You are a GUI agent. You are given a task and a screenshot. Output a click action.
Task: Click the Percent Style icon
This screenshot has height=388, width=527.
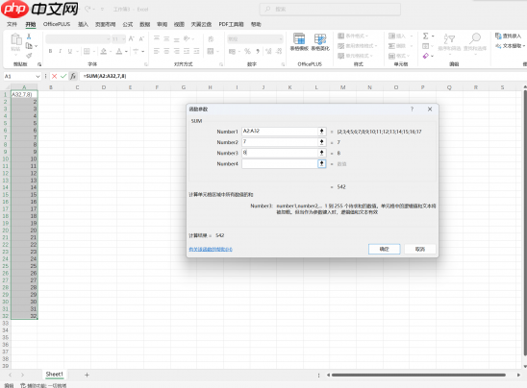click(x=247, y=51)
